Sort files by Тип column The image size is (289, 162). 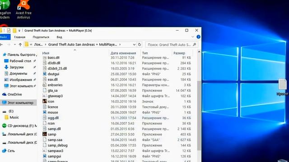tap(145, 53)
